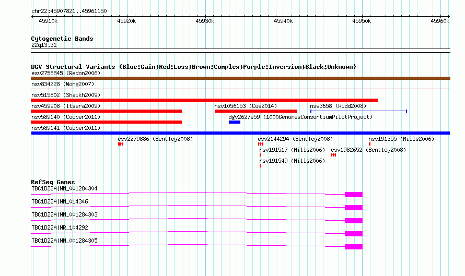The width and height of the screenshot is (465, 276).
Task: Click the nsv589140 Cooper2011 red bar
Action: point(106,122)
